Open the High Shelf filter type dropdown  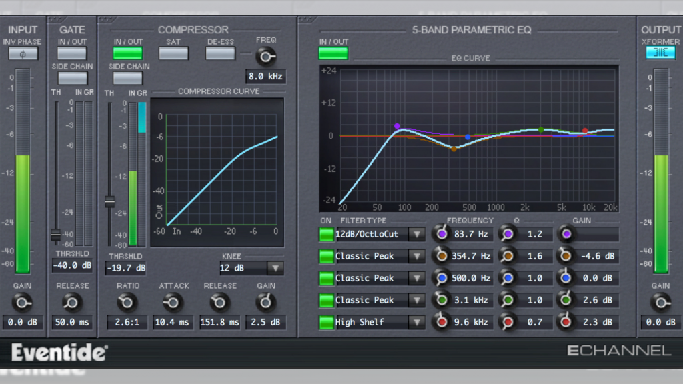[x=416, y=323]
